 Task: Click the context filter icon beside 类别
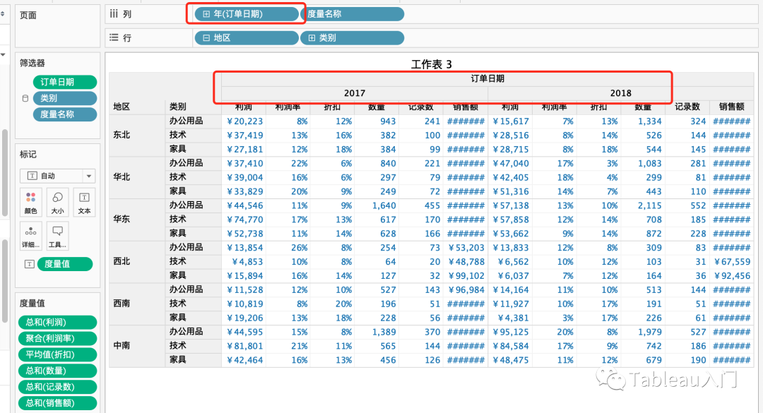(25, 98)
